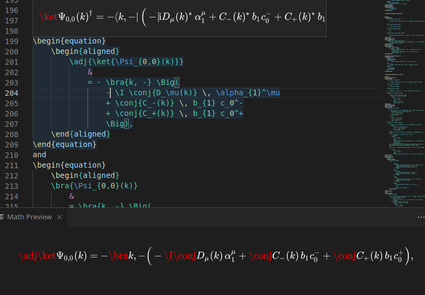Click \alpha_{1}^\mu on line 204
The image size is (425, 295).
coord(248,93)
